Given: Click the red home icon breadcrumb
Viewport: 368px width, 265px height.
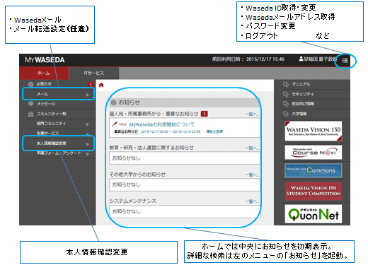Looking at the screenshot, I should coord(101,85).
